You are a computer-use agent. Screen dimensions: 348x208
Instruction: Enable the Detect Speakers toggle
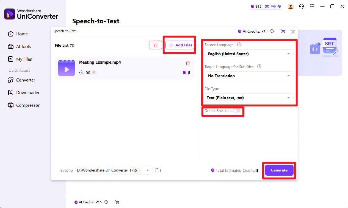pyautogui.click(x=237, y=110)
